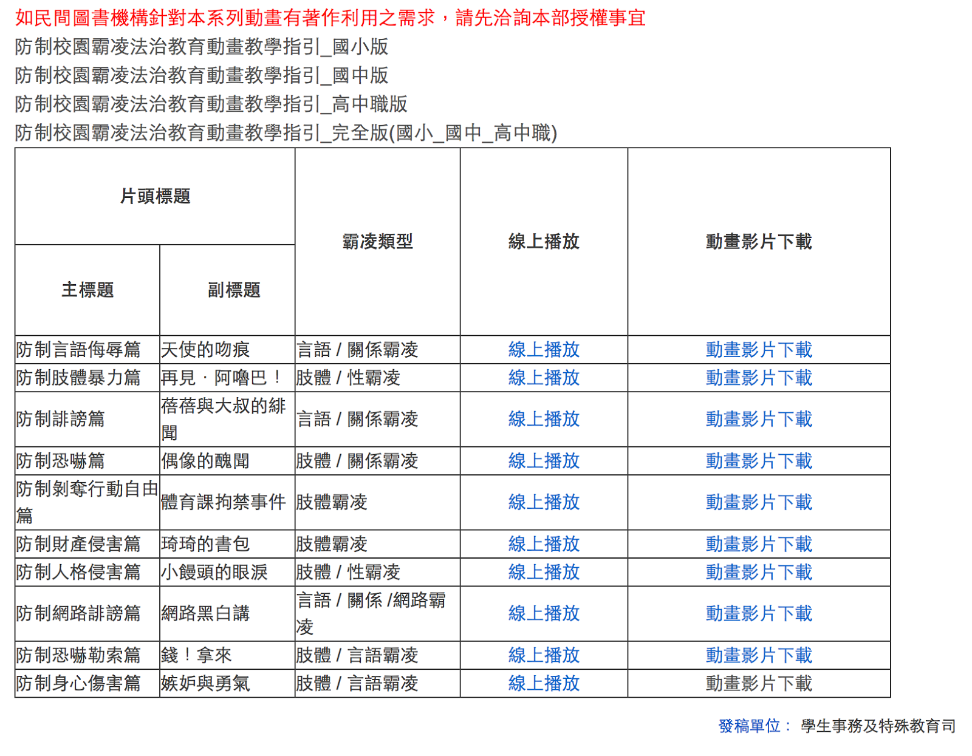Select the 防制恐嚇篇 cell
Screen dimensions: 972x756
click(87, 461)
